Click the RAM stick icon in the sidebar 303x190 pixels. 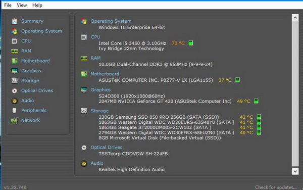point(15,51)
